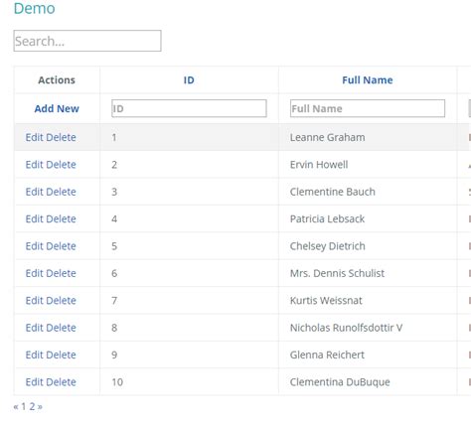Viewport: 471px width, 425px height.
Task: Click ID cell of Mrs. Dennis Schulist row
Action: coord(189,273)
